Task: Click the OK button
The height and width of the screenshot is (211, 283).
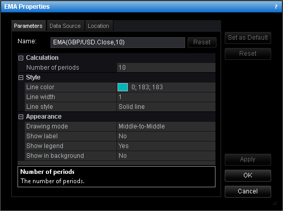Action: (248, 175)
